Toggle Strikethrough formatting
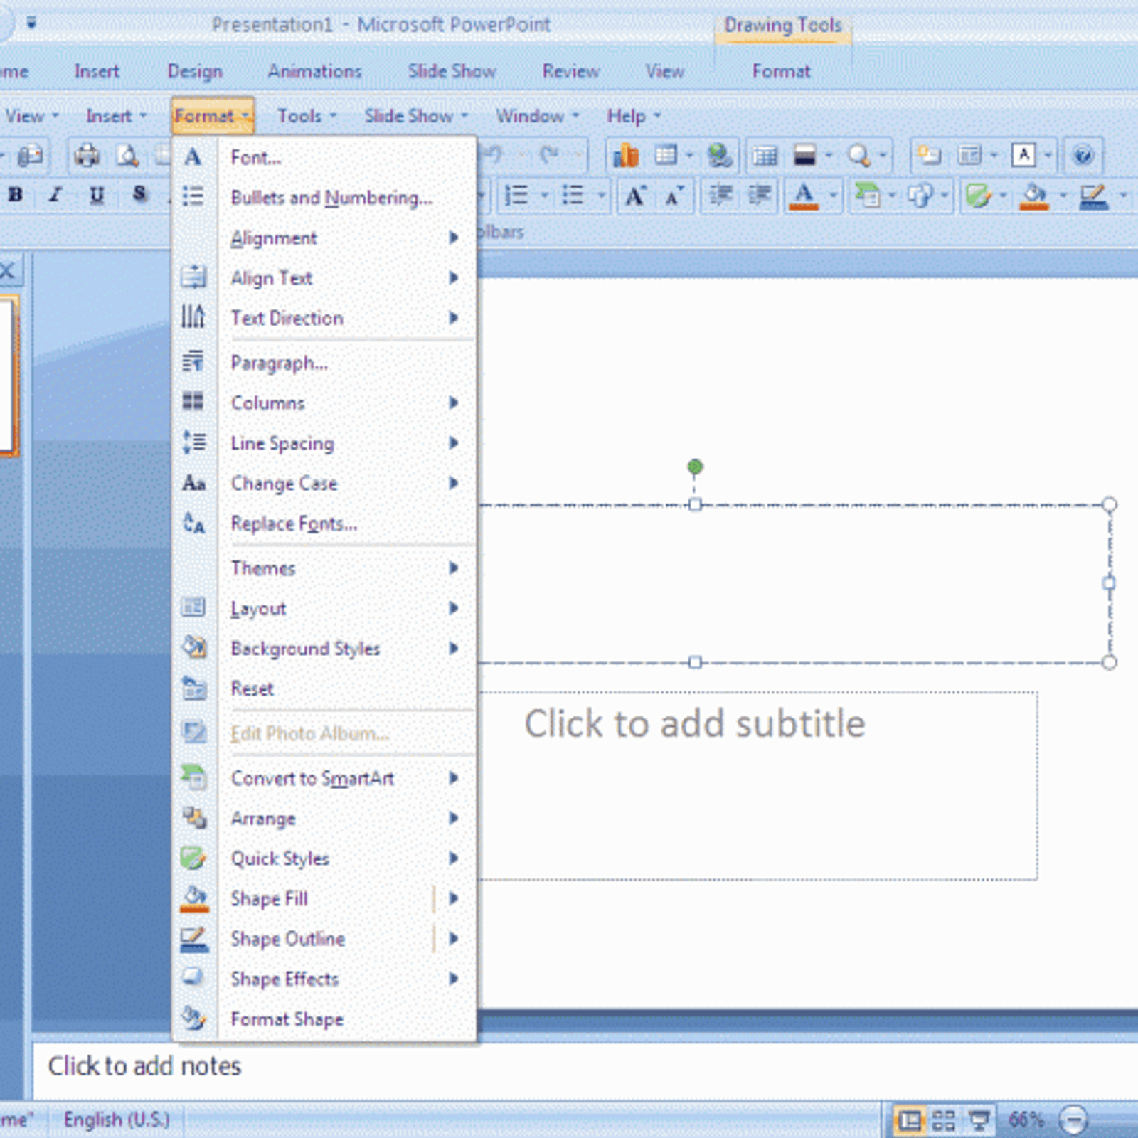The width and height of the screenshot is (1138, 1138). [x=139, y=193]
